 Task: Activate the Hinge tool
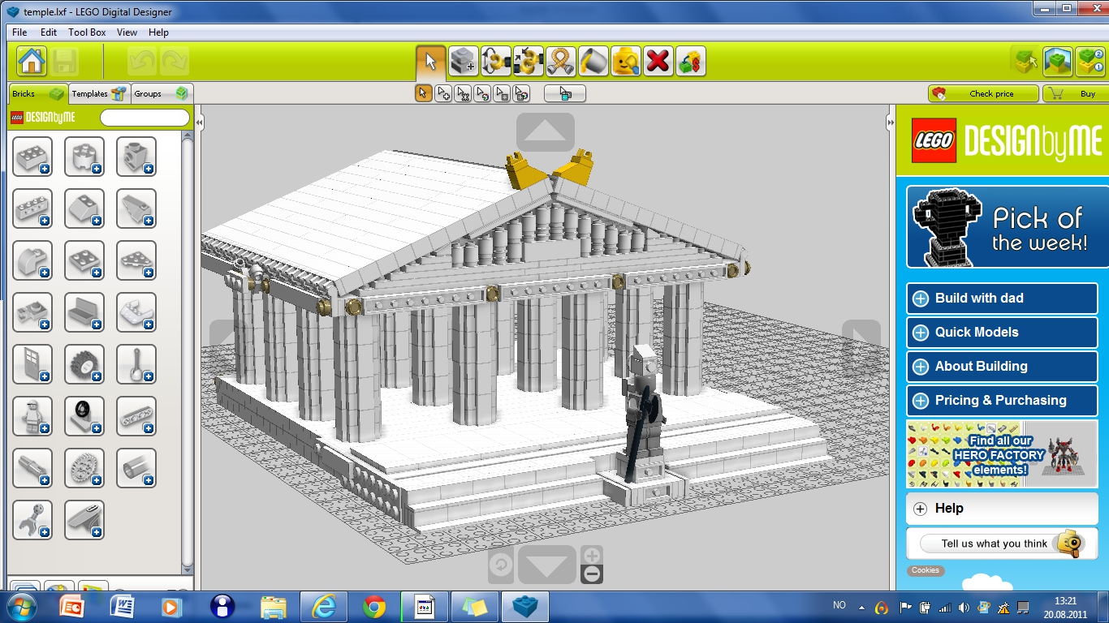pyautogui.click(x=496, y=62)
